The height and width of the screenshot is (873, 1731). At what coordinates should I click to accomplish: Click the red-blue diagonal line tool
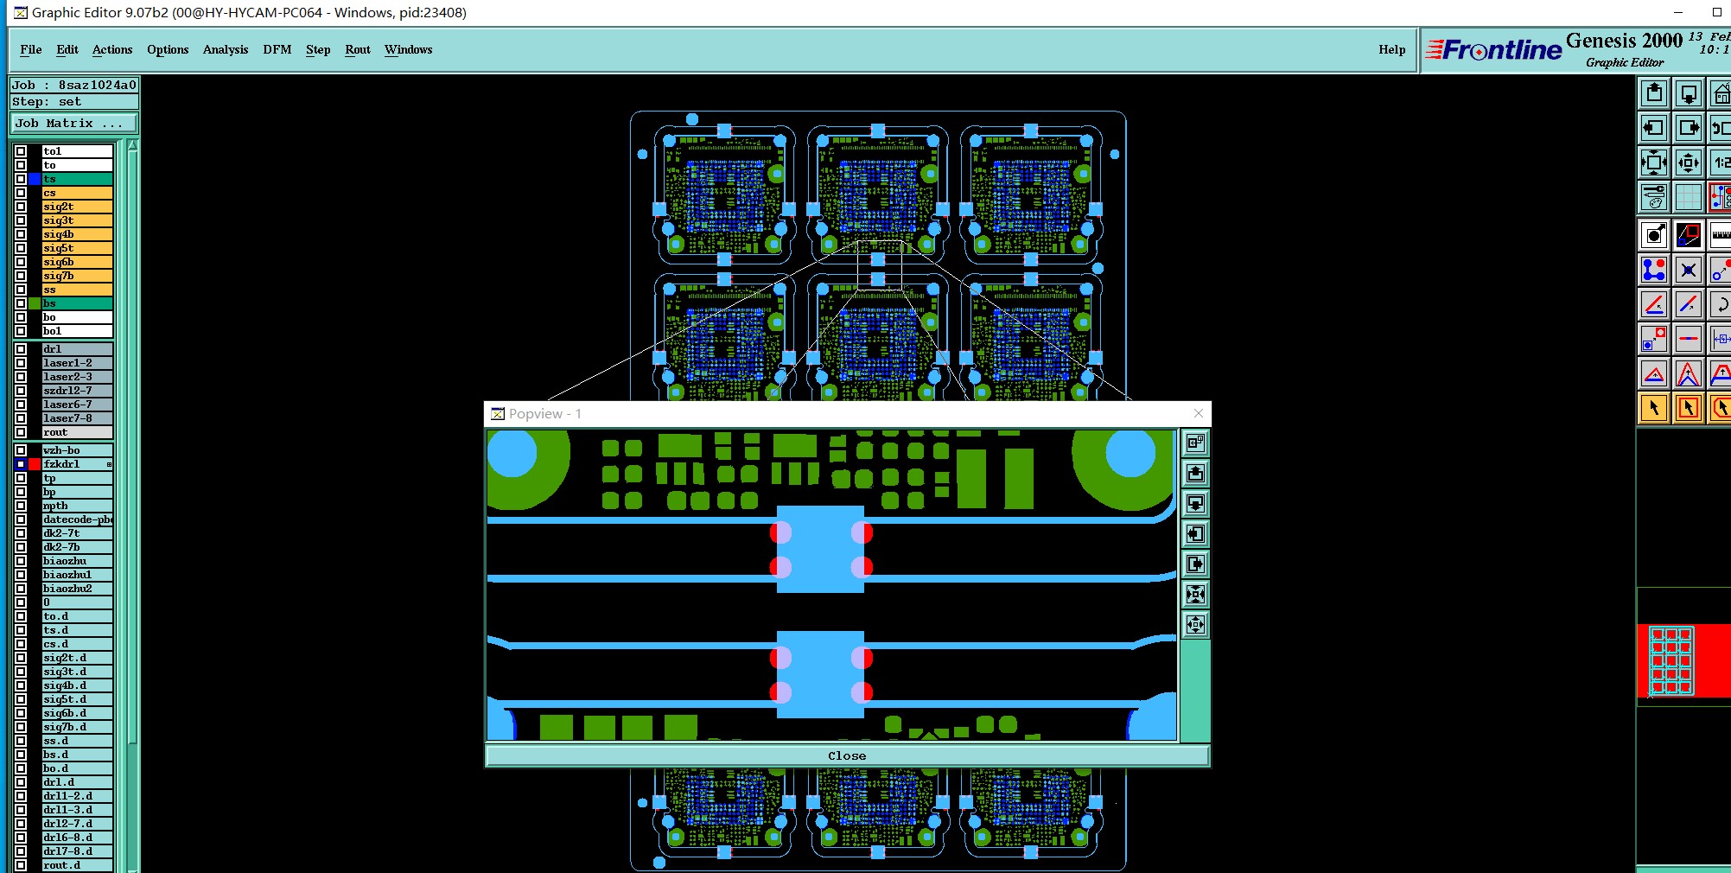[1689, 304]
